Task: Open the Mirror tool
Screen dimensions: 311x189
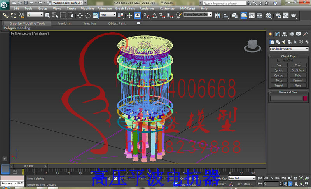Action: click(218, 16)
